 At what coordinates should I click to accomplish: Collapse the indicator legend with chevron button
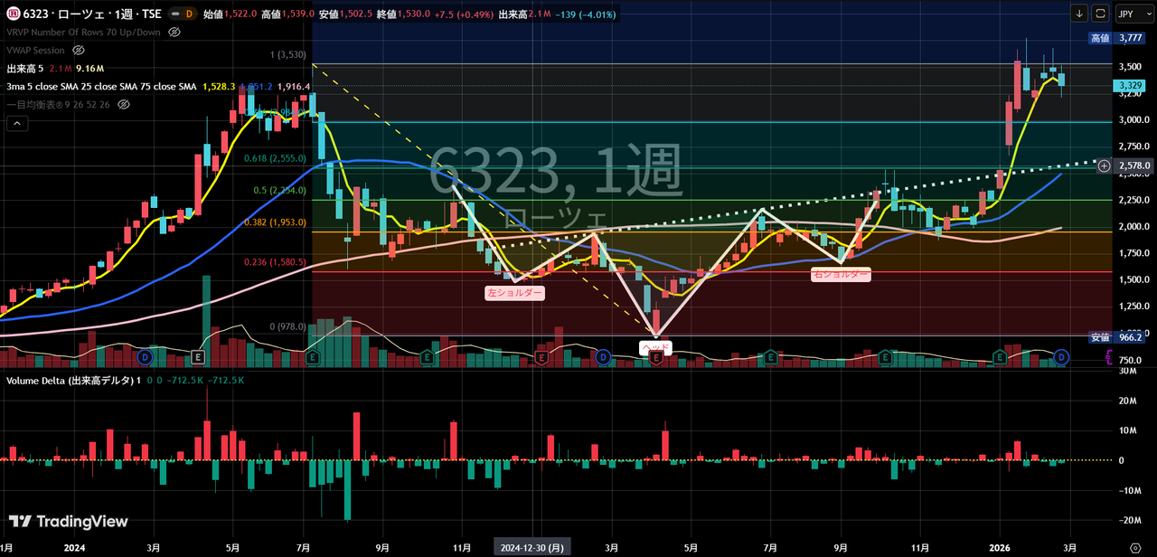(16, 124)
